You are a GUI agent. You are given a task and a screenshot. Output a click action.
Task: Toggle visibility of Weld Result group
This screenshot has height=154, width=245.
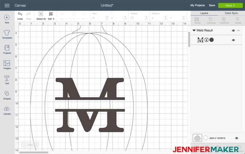(x=233, y=31)
